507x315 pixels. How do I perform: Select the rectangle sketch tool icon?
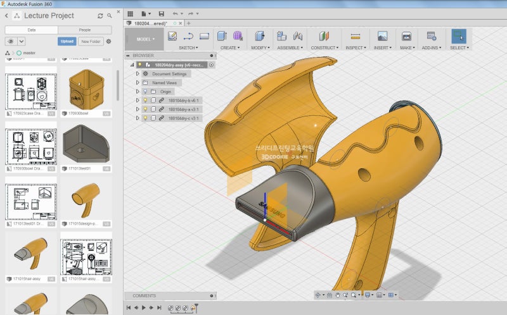pos(204,36)
